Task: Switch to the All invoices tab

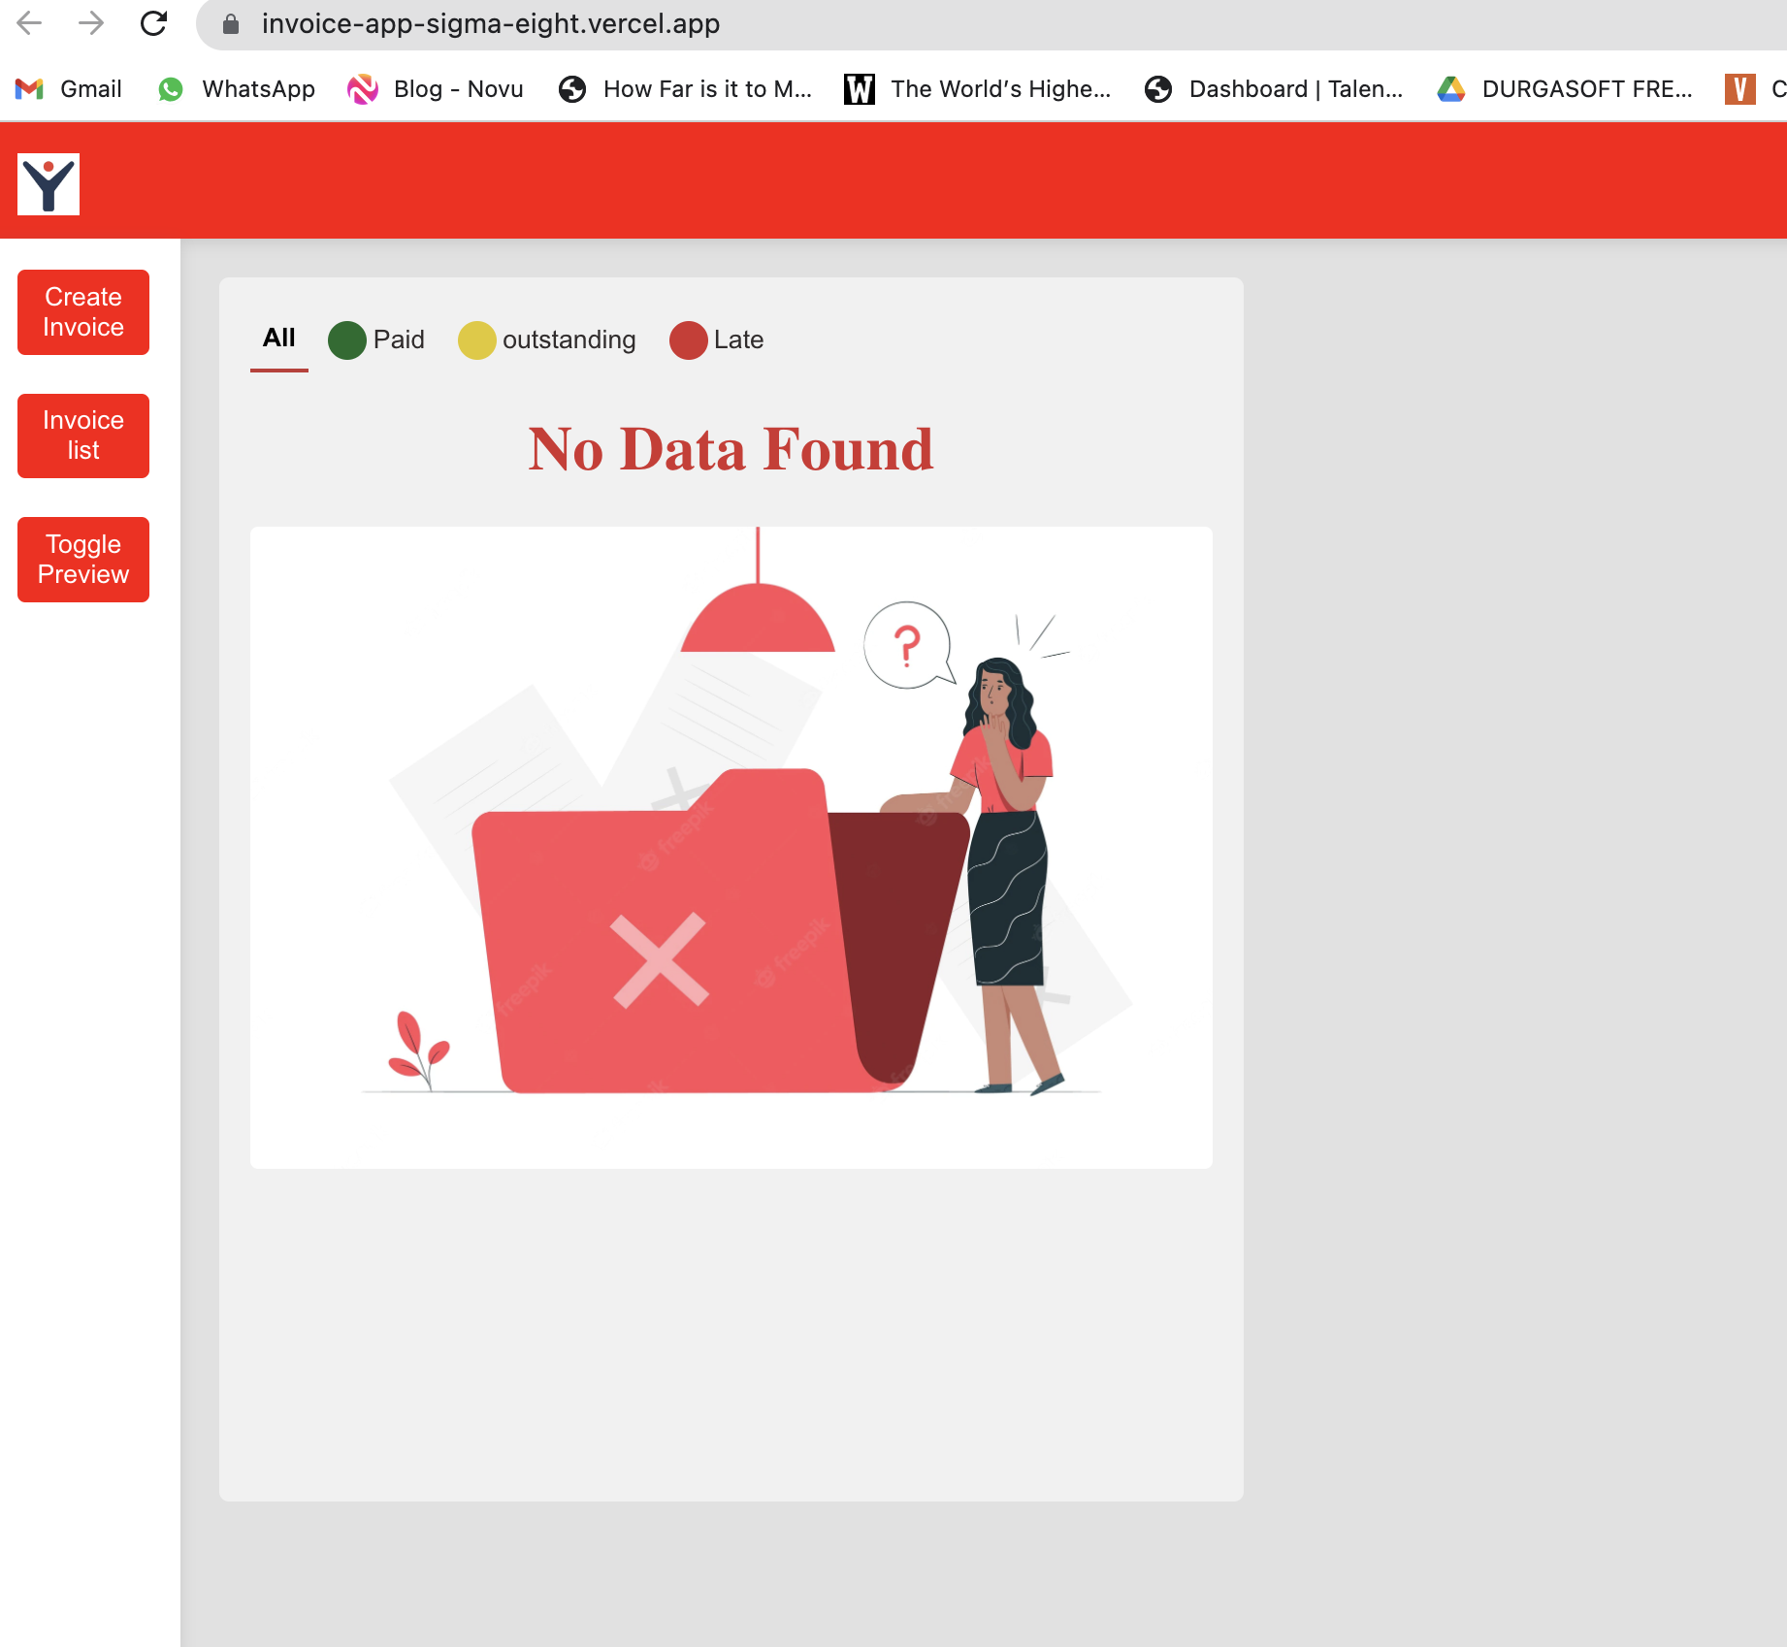Action: [x=278, y=339]
